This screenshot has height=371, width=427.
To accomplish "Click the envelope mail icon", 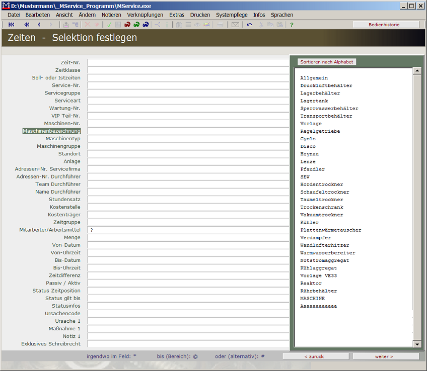I will [x=235, y=25].
